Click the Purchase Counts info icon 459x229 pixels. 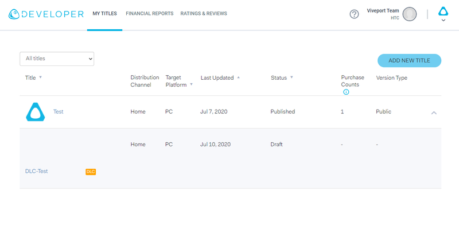click(346, 92)
